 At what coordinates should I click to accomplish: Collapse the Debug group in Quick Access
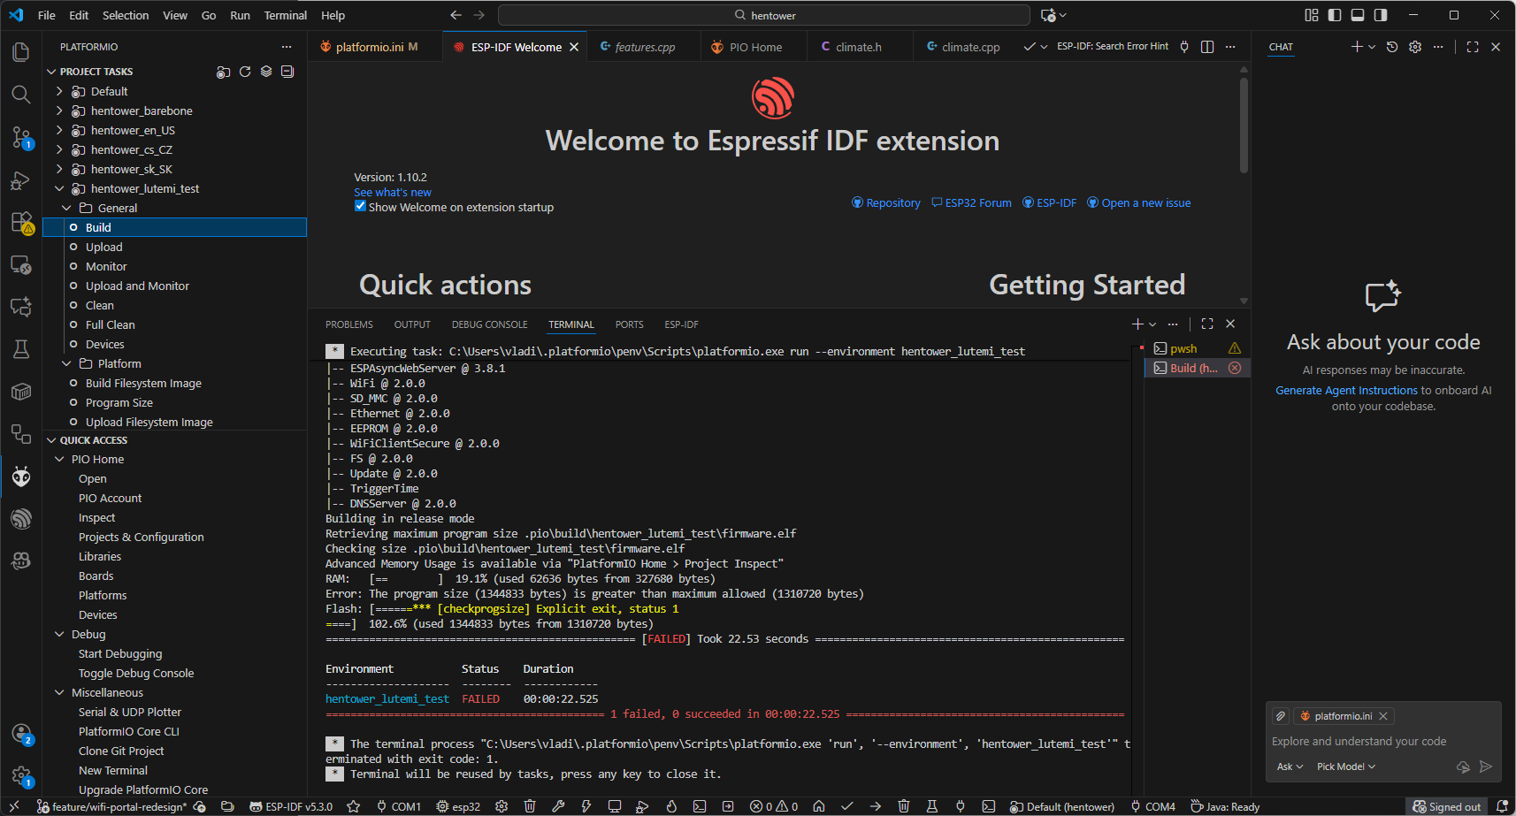tap(59, 634)
